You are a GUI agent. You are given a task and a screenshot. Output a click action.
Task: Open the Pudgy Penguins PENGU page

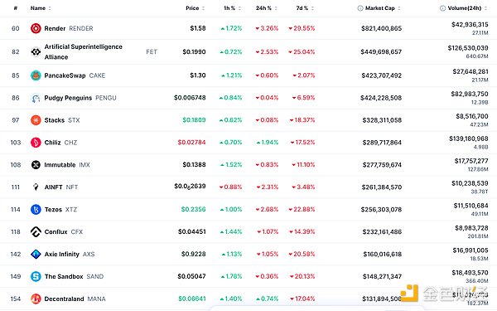(x=80, y=98)
